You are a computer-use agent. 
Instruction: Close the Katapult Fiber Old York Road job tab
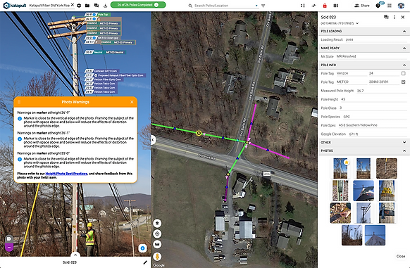point(73,5)
